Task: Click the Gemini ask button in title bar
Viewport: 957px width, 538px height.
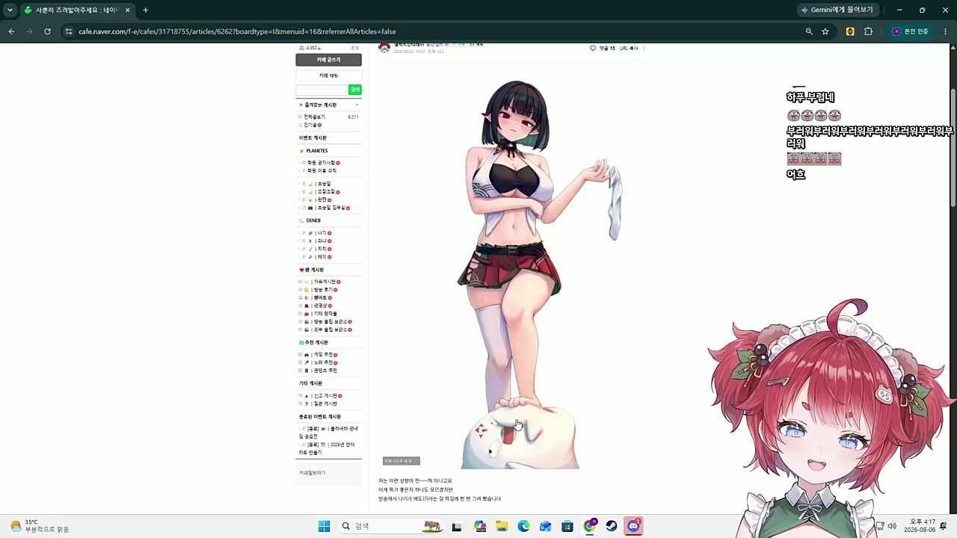Action: (837, 10)
